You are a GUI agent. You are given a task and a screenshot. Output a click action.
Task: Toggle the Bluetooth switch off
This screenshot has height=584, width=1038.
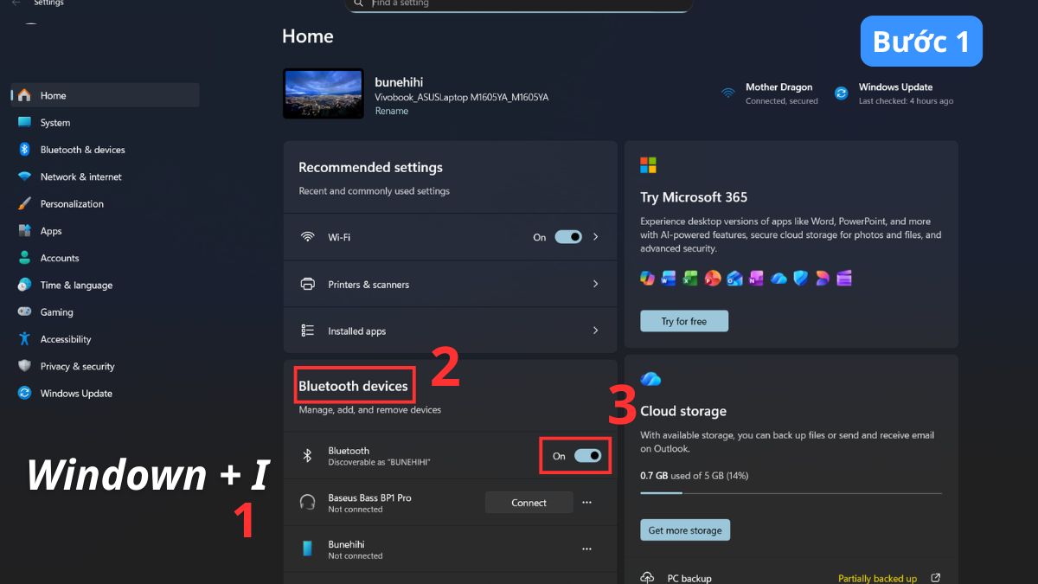point(587,456)
